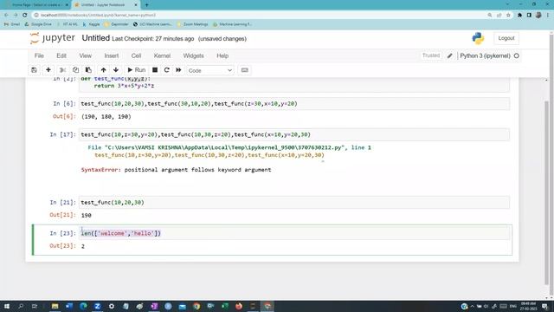Viewport: 554px width, 312px height.
Task: Open the Kaggle bookmark
Action: point(91,24)
